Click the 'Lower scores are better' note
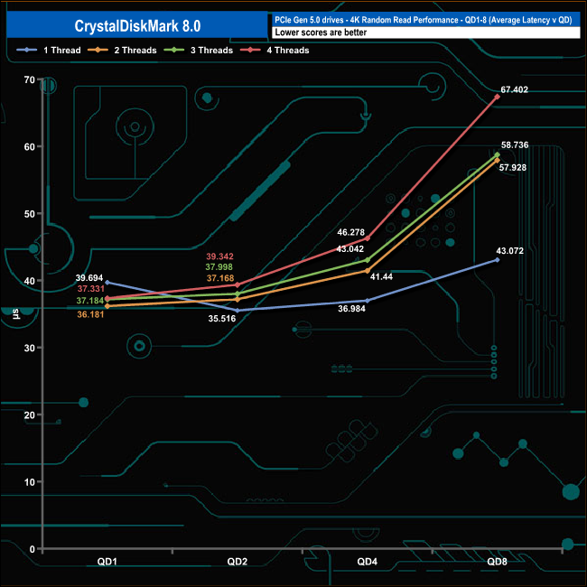587x587 pixels. tap(321, 33)
